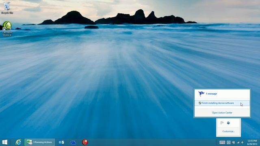Click Customize... in the hidden icons popup
260x146 pixels.
click(x=228, y=131)
